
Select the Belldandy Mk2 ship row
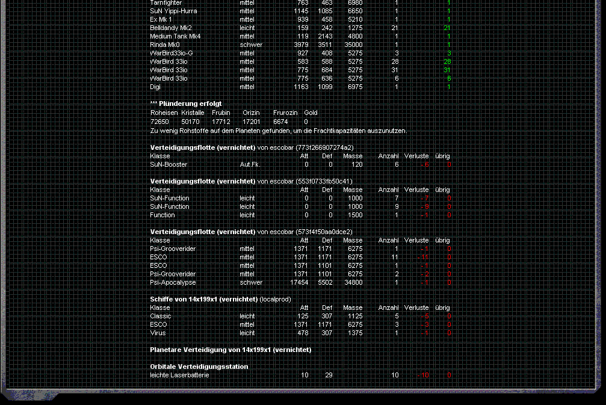[171, 28]
